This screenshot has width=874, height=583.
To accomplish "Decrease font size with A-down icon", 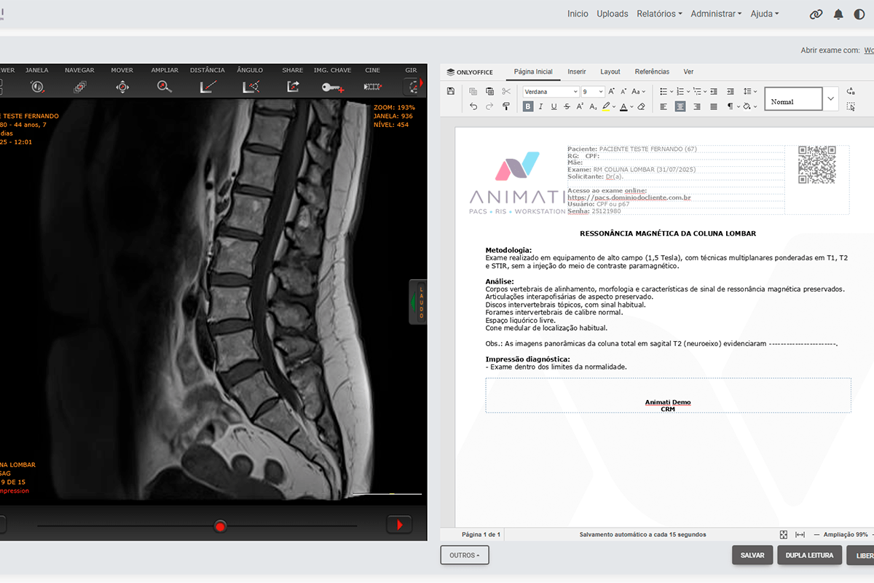I will tap(623, 91).
